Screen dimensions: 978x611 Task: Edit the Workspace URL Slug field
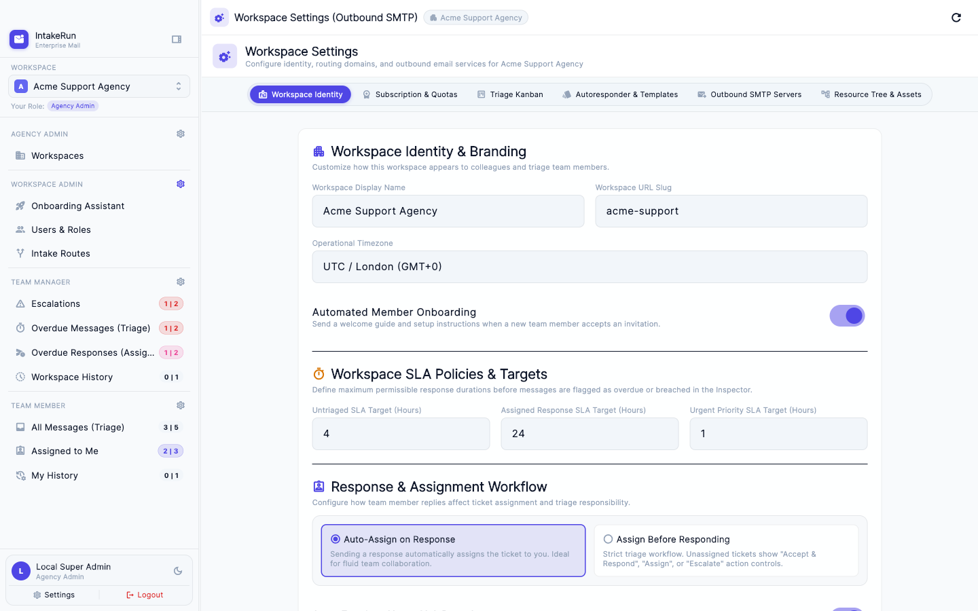(731, 211)
